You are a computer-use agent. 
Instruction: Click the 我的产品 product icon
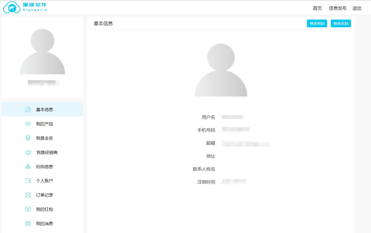click(x=28, y=124)
